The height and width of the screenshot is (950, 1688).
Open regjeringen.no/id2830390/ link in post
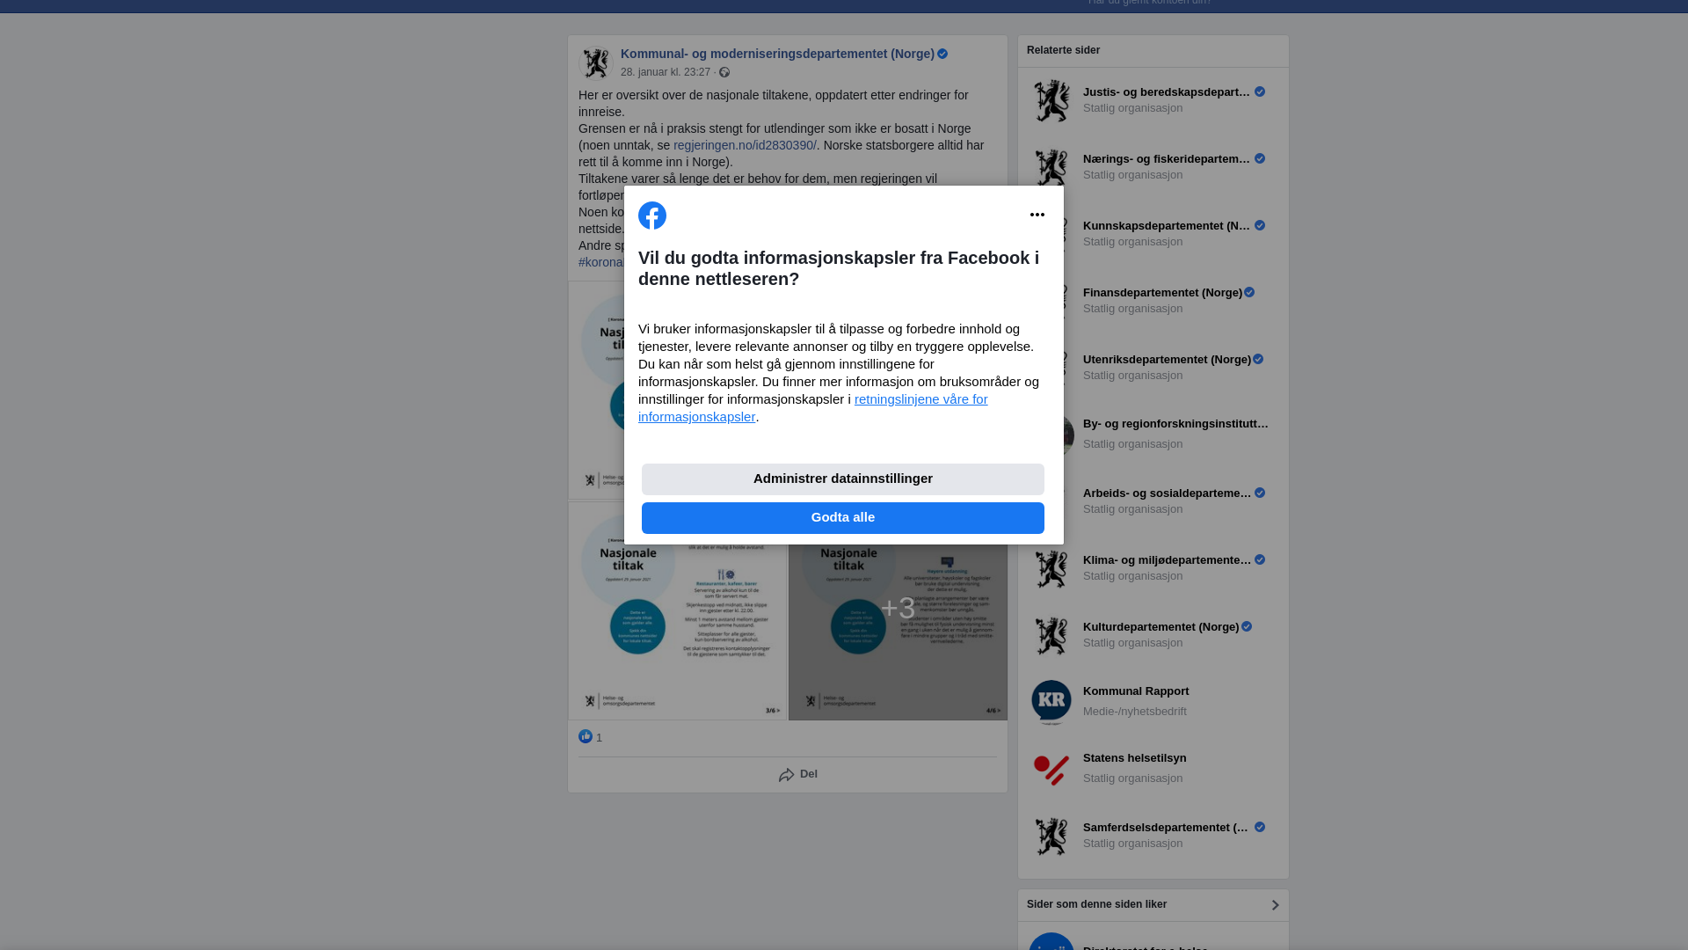[x=745, y=145]
